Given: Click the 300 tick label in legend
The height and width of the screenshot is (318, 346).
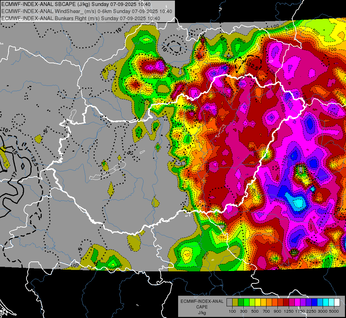Looking at the screenshot, I should tap(244, 311).
